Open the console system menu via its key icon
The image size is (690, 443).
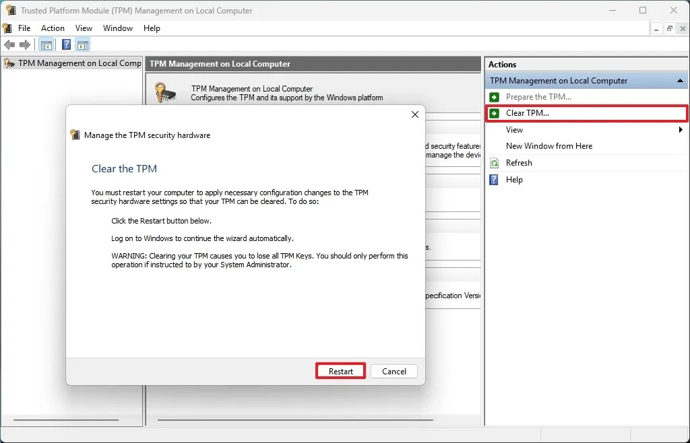click(x=7, y=28)
